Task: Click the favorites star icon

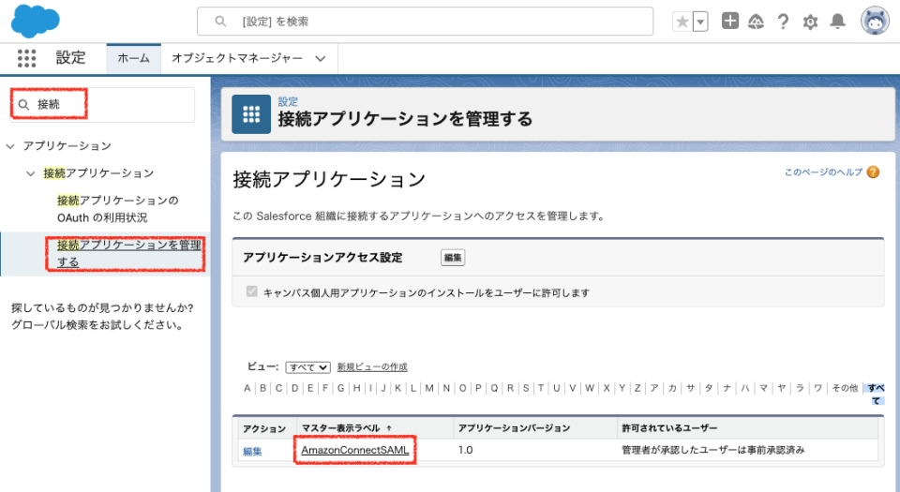Action: coord(682,22)
